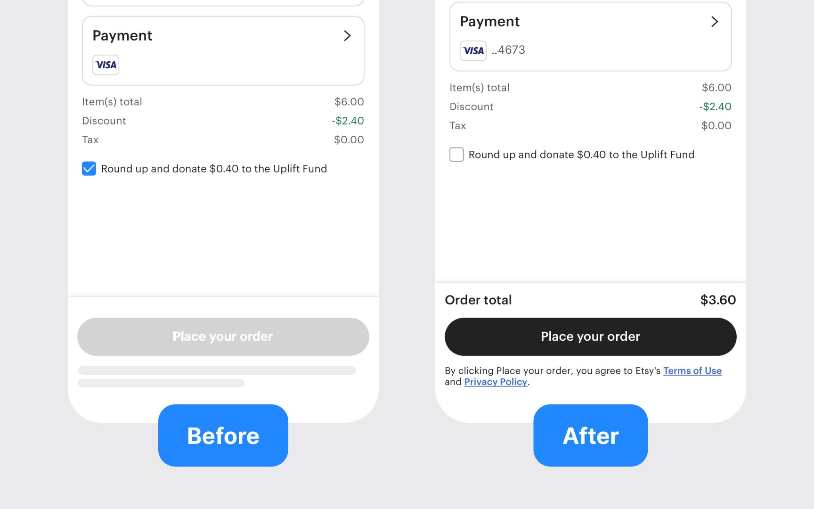This screenshot has height=509, width=814.
Task: Open Etsy's Terms of Use link
Action: point(692,371)
